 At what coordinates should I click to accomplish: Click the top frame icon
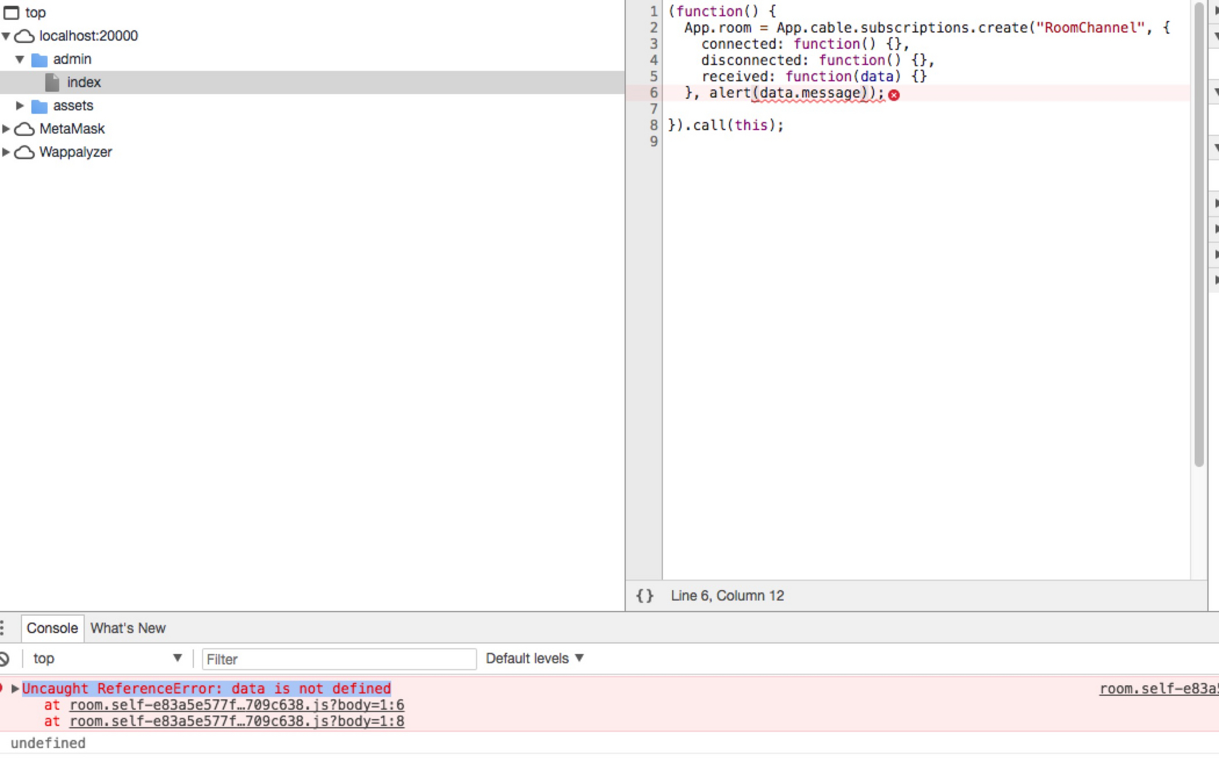pos(10,12)
